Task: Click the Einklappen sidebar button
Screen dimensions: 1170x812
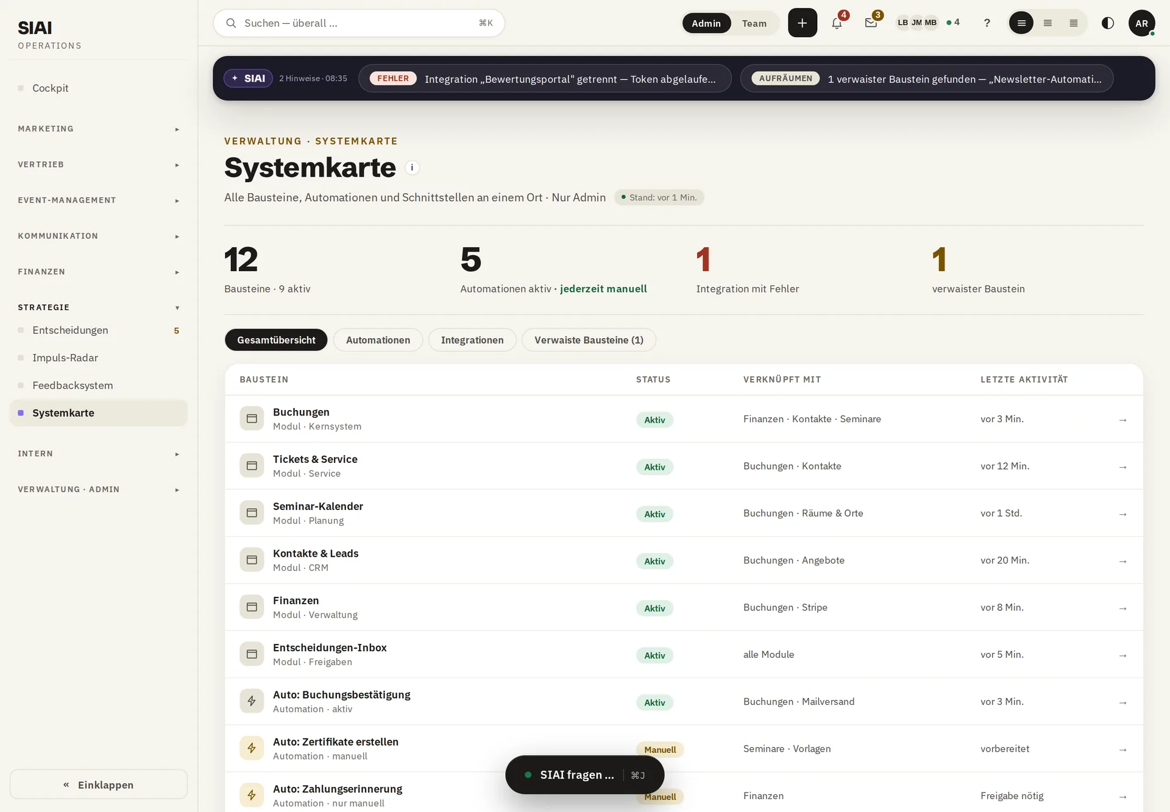Action: [x=99, y=785]
